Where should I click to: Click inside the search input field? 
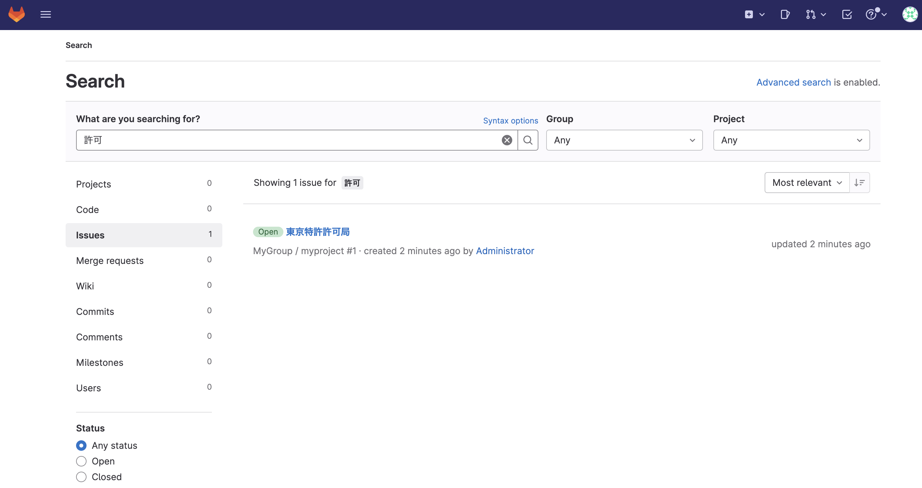click(x=286, y=140)
